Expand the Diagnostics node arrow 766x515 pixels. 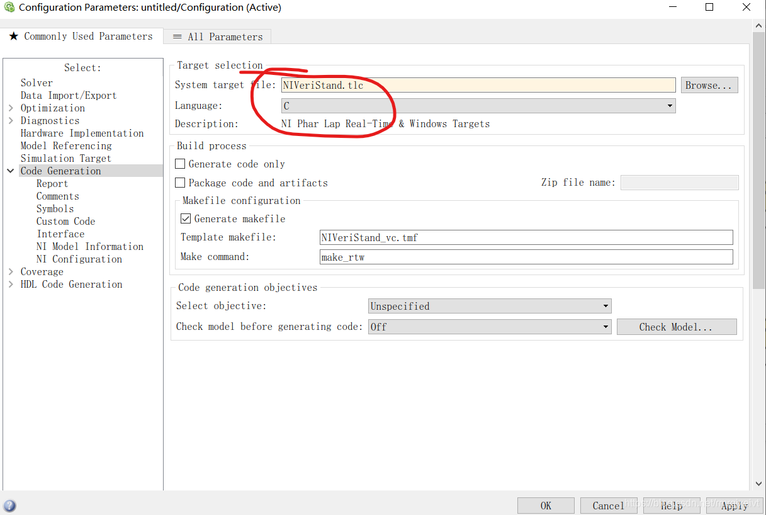click(x=11, y=120)
